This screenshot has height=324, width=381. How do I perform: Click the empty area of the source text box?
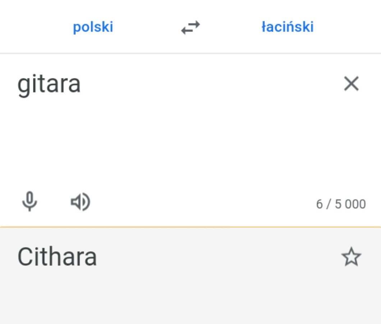[x=180, y=144]
